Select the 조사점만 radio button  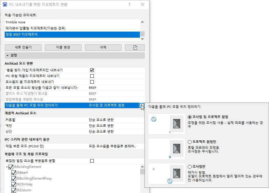190,167
